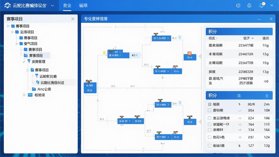Open the chevron dropdown in the 804 row
Image resolution: width=279 pixels, height=157 pixels.
[240, 111]
